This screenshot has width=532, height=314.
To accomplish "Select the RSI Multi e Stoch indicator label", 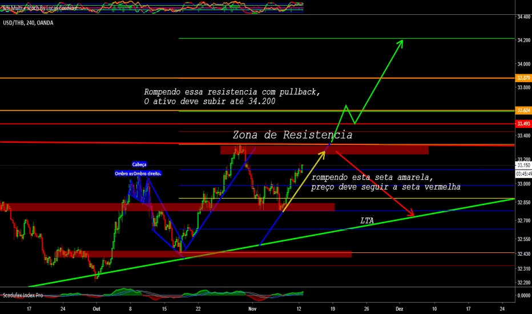I will pyautogui.click(x=40, y=7).
